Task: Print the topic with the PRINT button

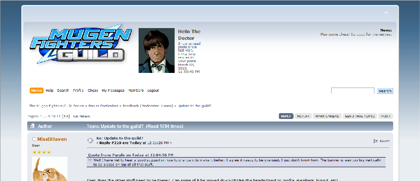Action: point(385,116)
